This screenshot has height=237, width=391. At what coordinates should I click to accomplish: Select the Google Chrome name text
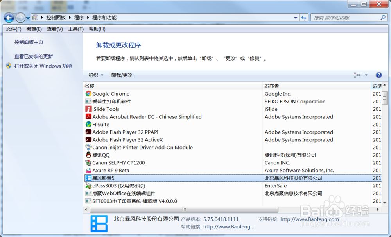click(111, 94)
